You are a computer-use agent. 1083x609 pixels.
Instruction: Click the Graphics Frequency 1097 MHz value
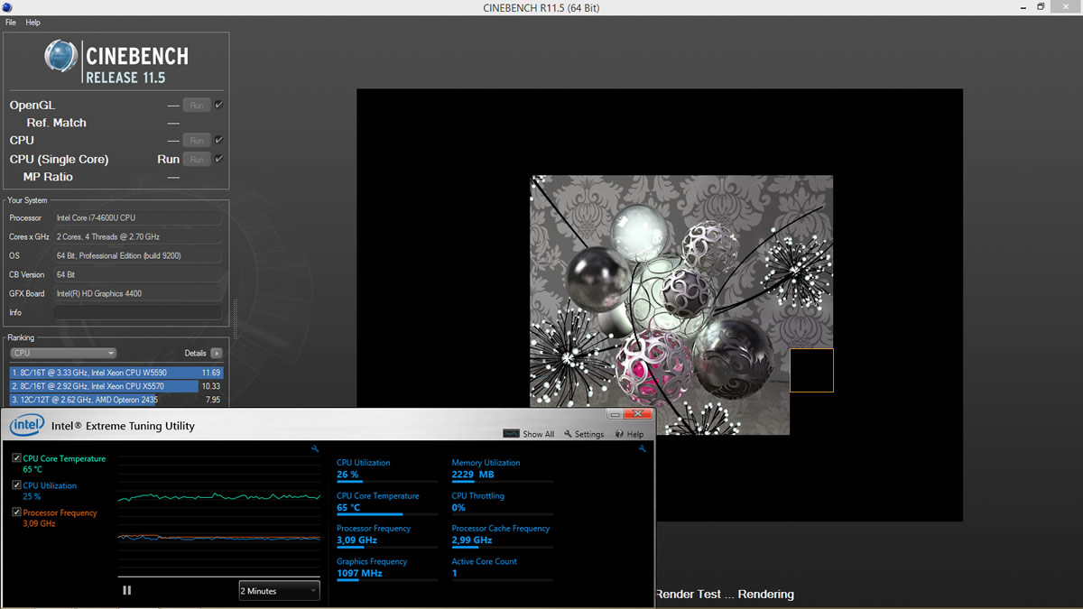(359, 573)
